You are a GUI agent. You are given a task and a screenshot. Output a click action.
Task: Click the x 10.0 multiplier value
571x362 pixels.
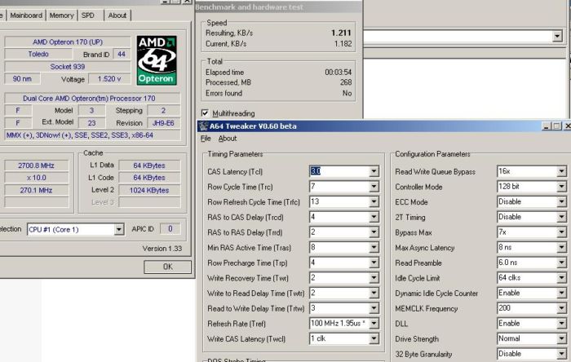36,178
